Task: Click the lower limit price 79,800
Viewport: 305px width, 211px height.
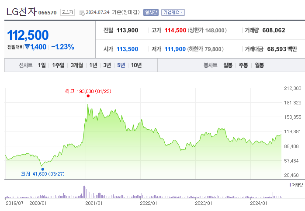Action: coord(213,49)
